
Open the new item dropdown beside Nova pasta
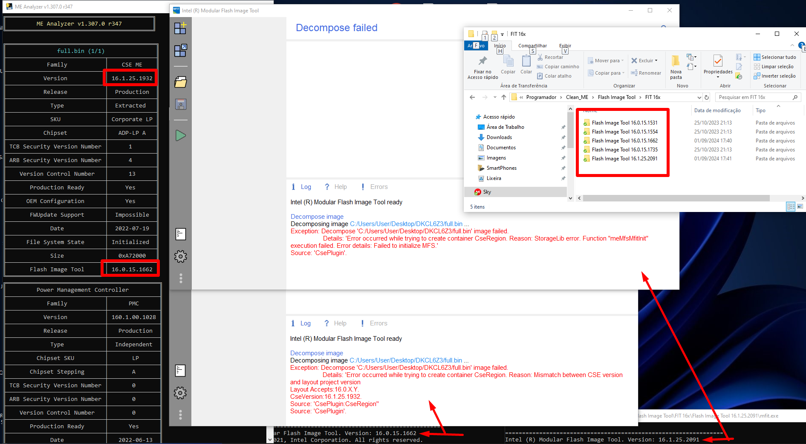click(x=691, y=57)
